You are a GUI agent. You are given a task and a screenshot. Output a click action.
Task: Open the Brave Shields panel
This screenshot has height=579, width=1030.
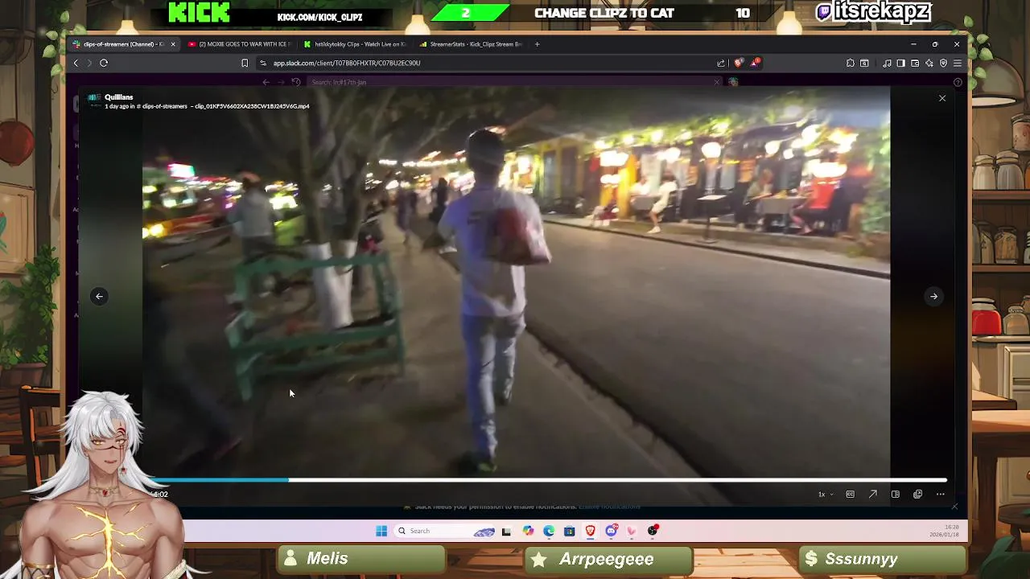pyautogui.click(x=738, y=63)
